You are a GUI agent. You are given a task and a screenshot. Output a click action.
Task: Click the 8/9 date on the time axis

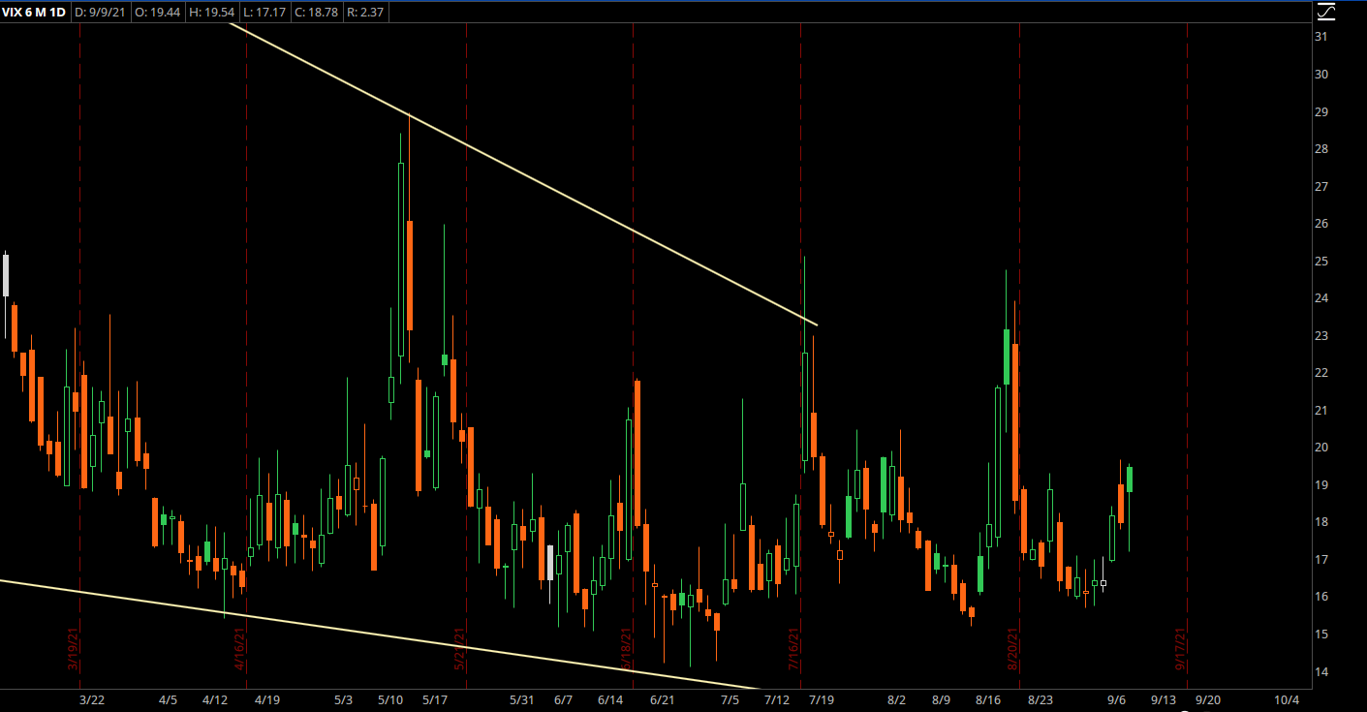941,699
